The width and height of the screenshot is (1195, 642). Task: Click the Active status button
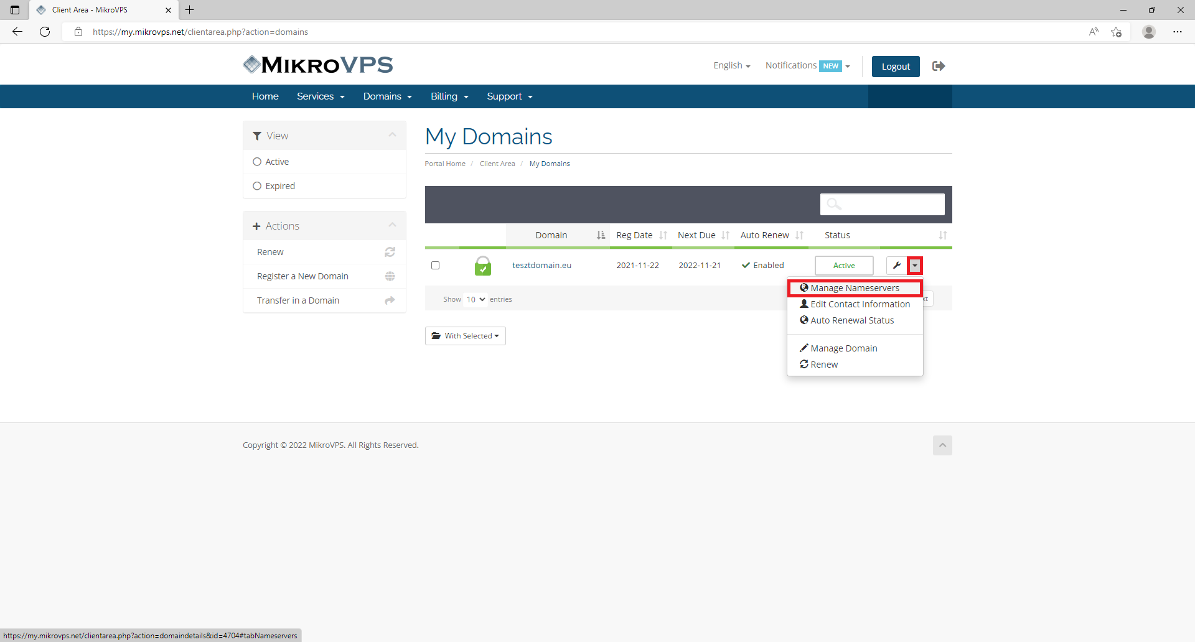pos(844,266)
